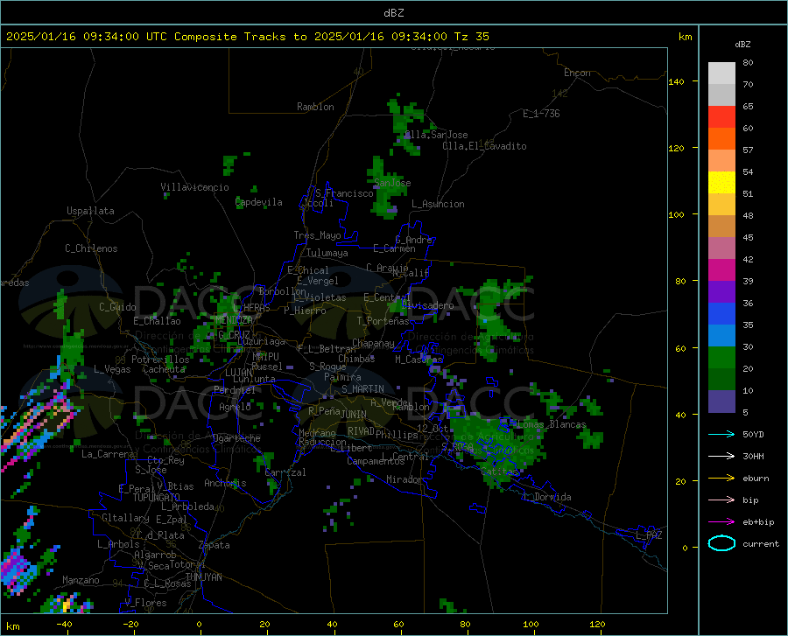Click the 'Tulumaya' map label
The height and width of the screenshot is (636, 788).
click(327, 253)
